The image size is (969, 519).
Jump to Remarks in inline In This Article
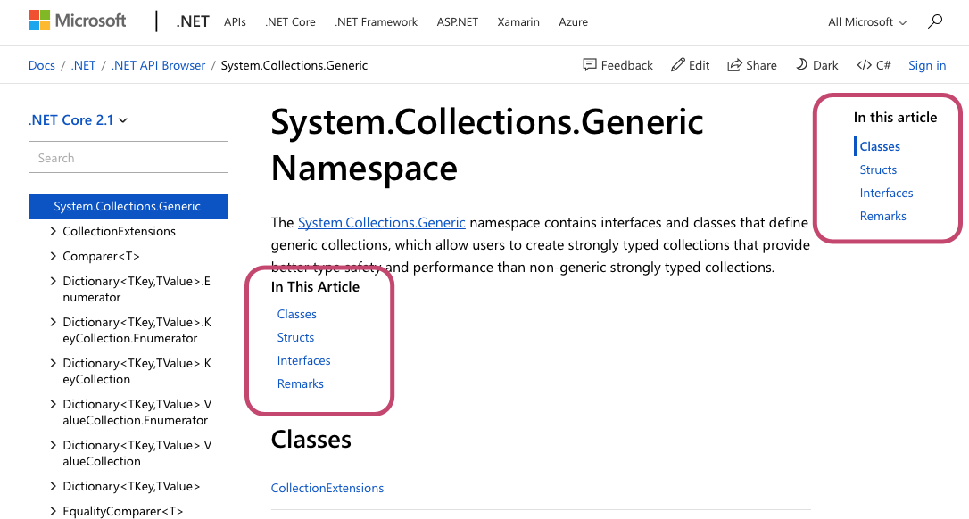click(301, 383)
